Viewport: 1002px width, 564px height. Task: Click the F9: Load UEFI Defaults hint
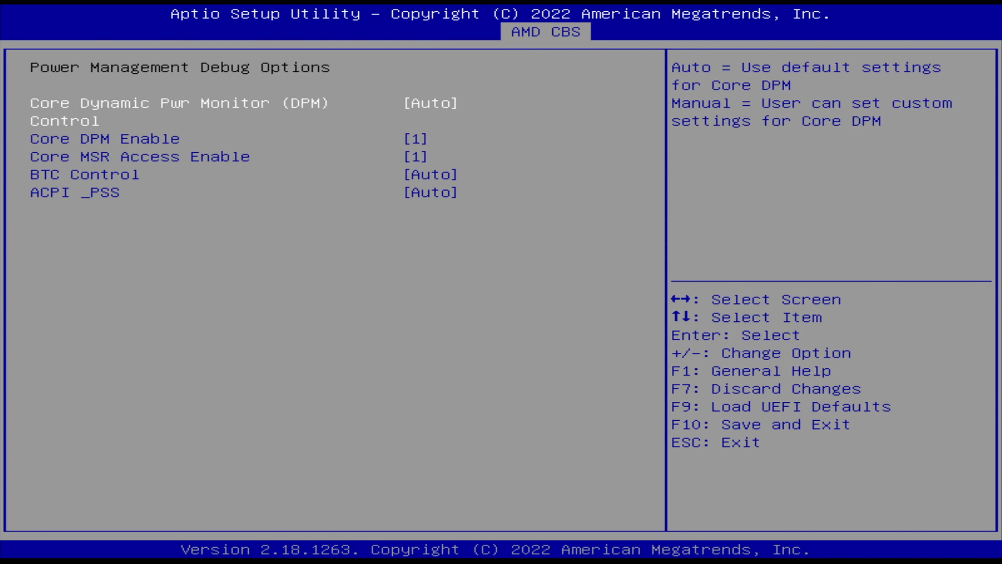coord(782,407)
